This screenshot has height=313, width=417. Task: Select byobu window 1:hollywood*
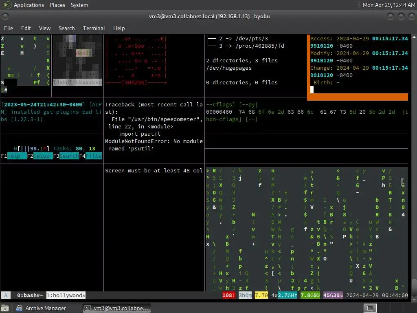click(x=66, y=295)
